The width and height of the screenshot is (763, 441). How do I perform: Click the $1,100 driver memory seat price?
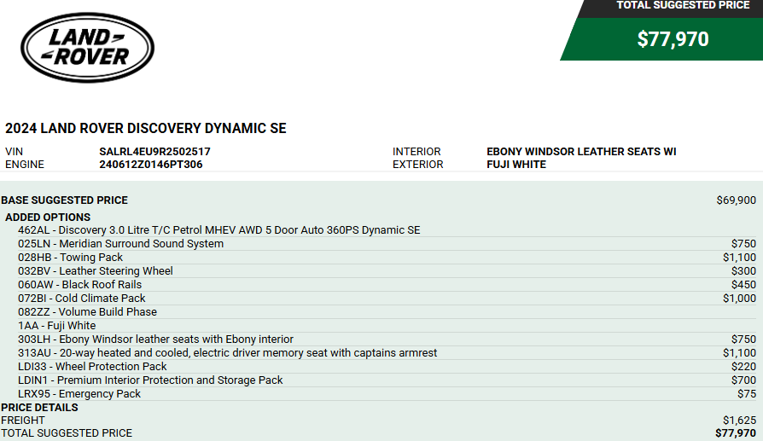[739, 352]
